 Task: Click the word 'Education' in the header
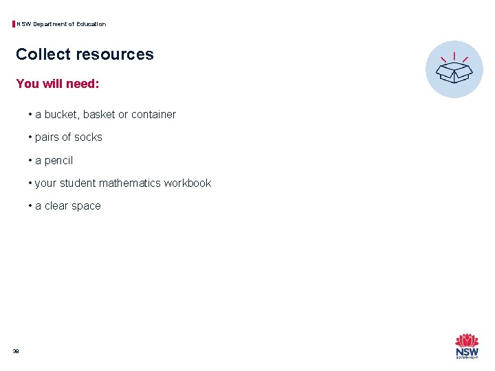click(x=92, y=24)
